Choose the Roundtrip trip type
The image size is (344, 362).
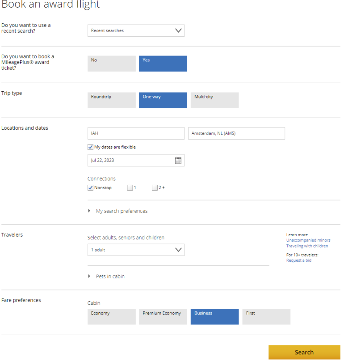pyautogui.click(x=111, y=100)
